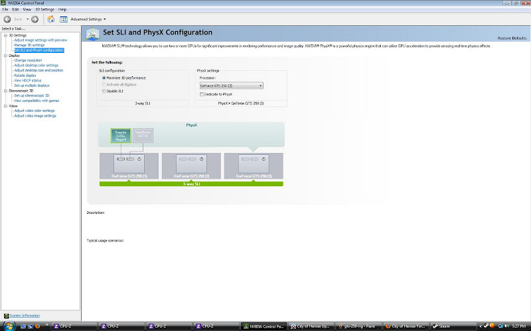Show hidden tray icons with the chevron
This screenshot has height=331, width=531.
click(481, 326)
